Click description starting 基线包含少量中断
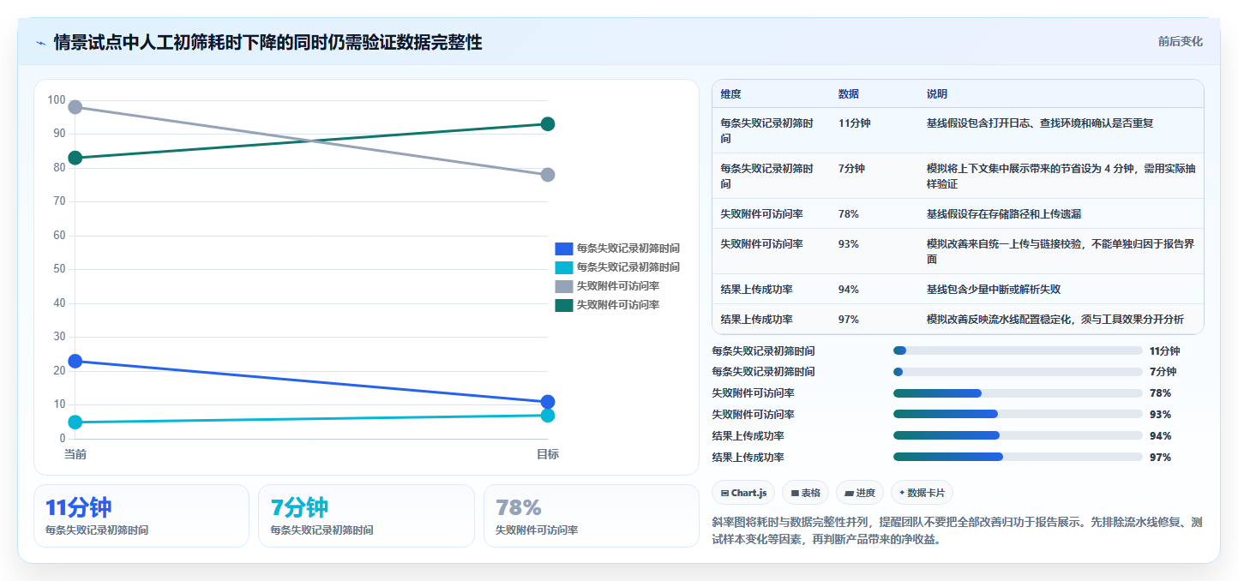The width and height of the screenshot is (1238, 581). tap(995, 289)
